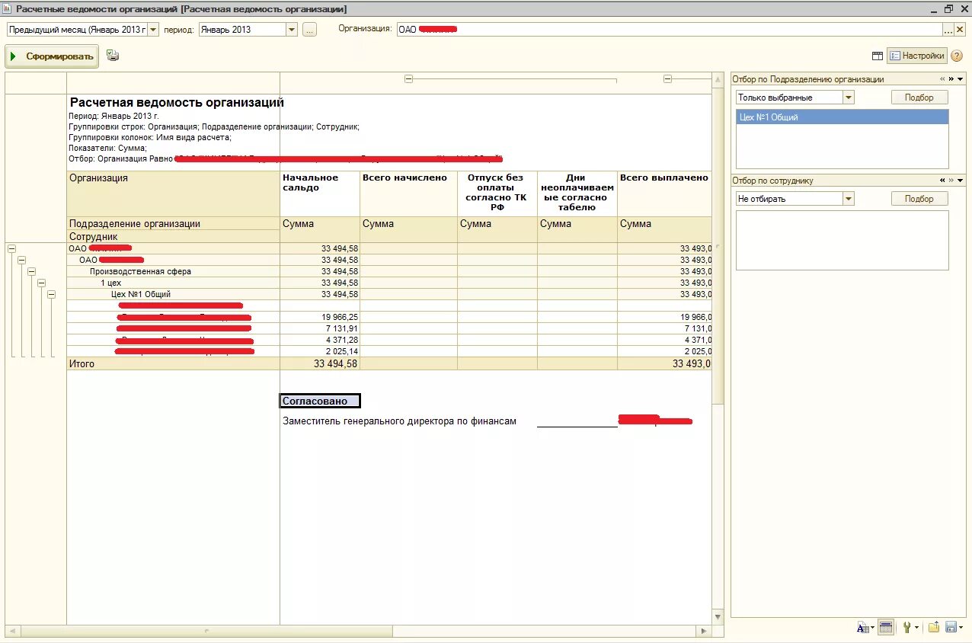This screenshot has height=643, width=972.
Task: Click the print report icon next to Сформировать
Action: pos(113,56)
